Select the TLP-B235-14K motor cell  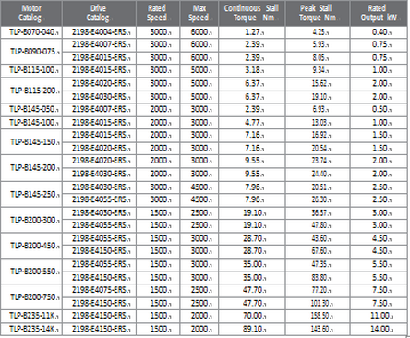31,329
